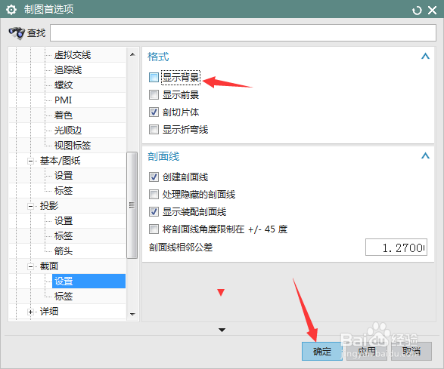The width and height of the screenshot is (444, 369).
Task: Select 标签 under 截面
Action: coord(64,296)
